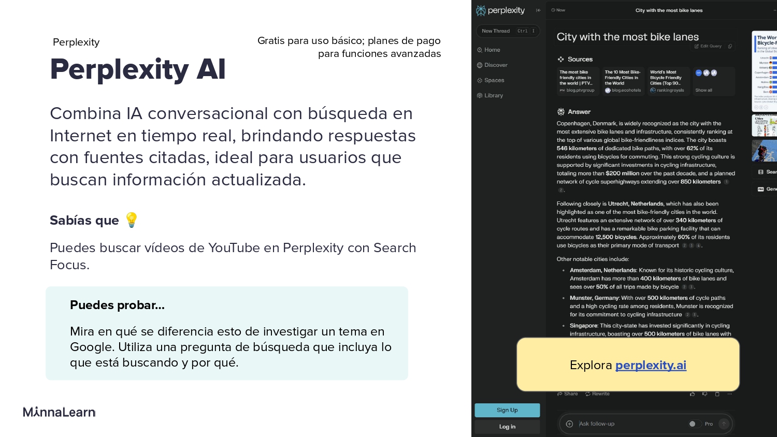Open the bike-friendly cities table thumbnail
The width and height of the screenshot is (777, 437).
pyautogui.click(x=765, y=125)
